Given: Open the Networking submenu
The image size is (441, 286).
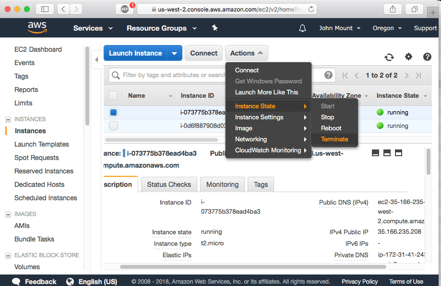Looking at the screenshot, I should [268, 139].
